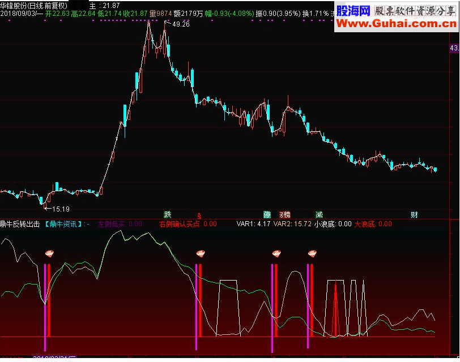Click the second diamond buy signal icon
This screenshot has height=362, width=460.
click(x=201, y=253)
